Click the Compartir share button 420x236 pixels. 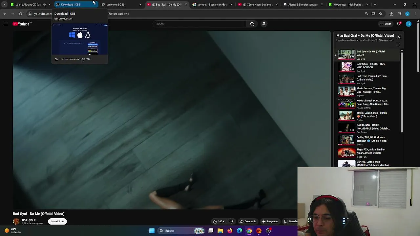[247, 222]
